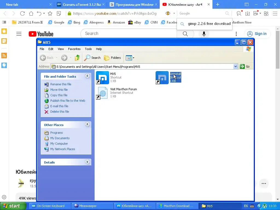Screen dimensions: 280x210
Task: Reload page with browser refresh icon
Action: 22,13
